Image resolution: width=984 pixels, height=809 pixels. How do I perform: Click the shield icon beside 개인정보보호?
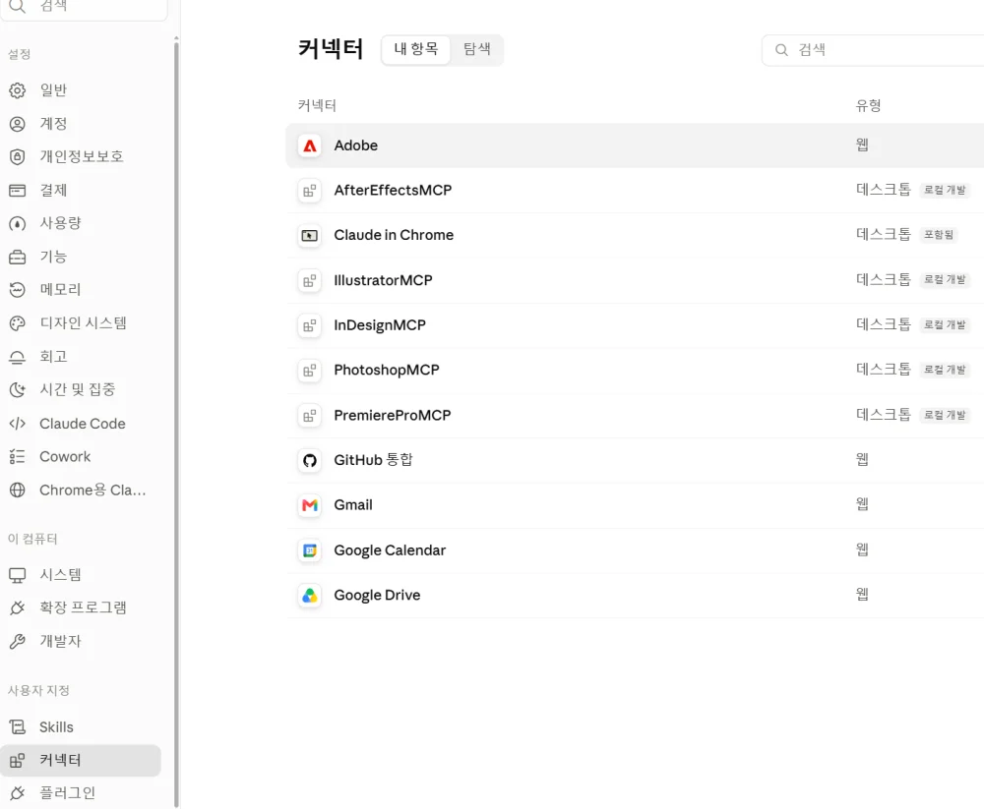pyautogui.click(x=18, y=156)
